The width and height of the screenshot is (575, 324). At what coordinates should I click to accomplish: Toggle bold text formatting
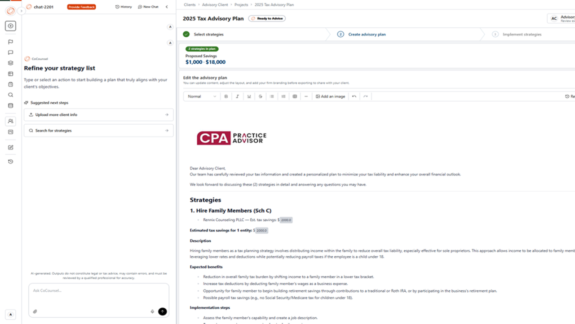(x=226, y=96)
